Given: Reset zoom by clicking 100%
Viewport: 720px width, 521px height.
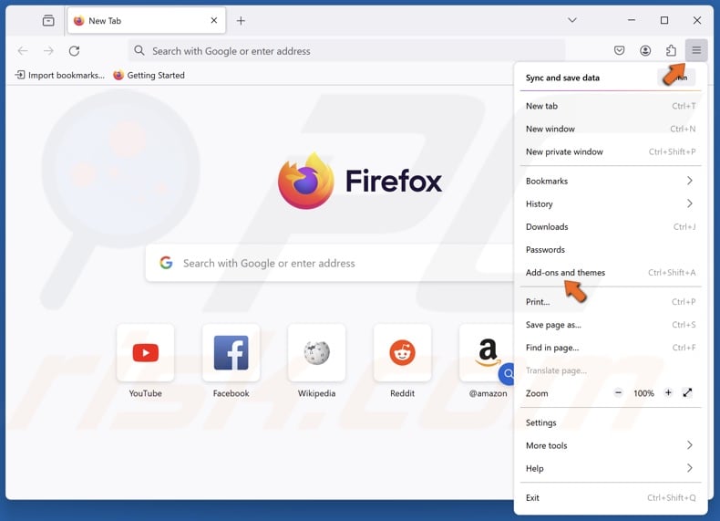Looking at the screenshot, I should pyautogui.click(x=643, y=393).
